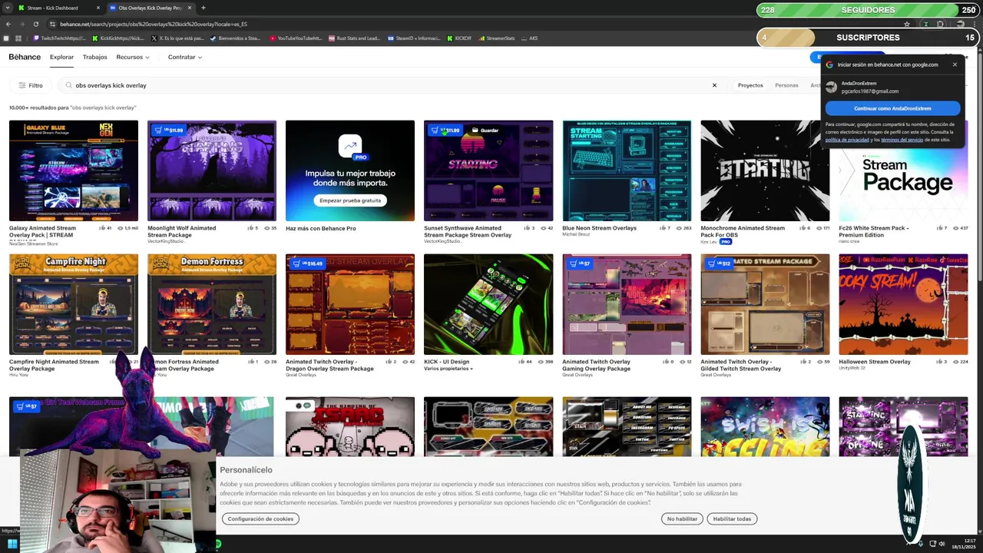Click the browser address bar URL
The image size is (983, 553).
154,24
